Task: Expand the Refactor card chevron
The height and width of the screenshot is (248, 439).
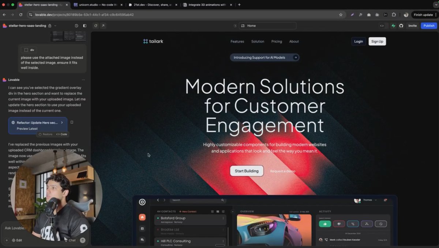Action: click(x=62, y=122)
